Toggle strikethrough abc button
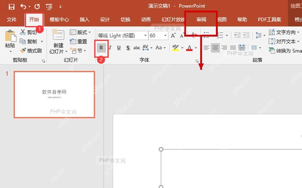Image resolution: width=302 pixels, height=188 pixels. (137, 48)
